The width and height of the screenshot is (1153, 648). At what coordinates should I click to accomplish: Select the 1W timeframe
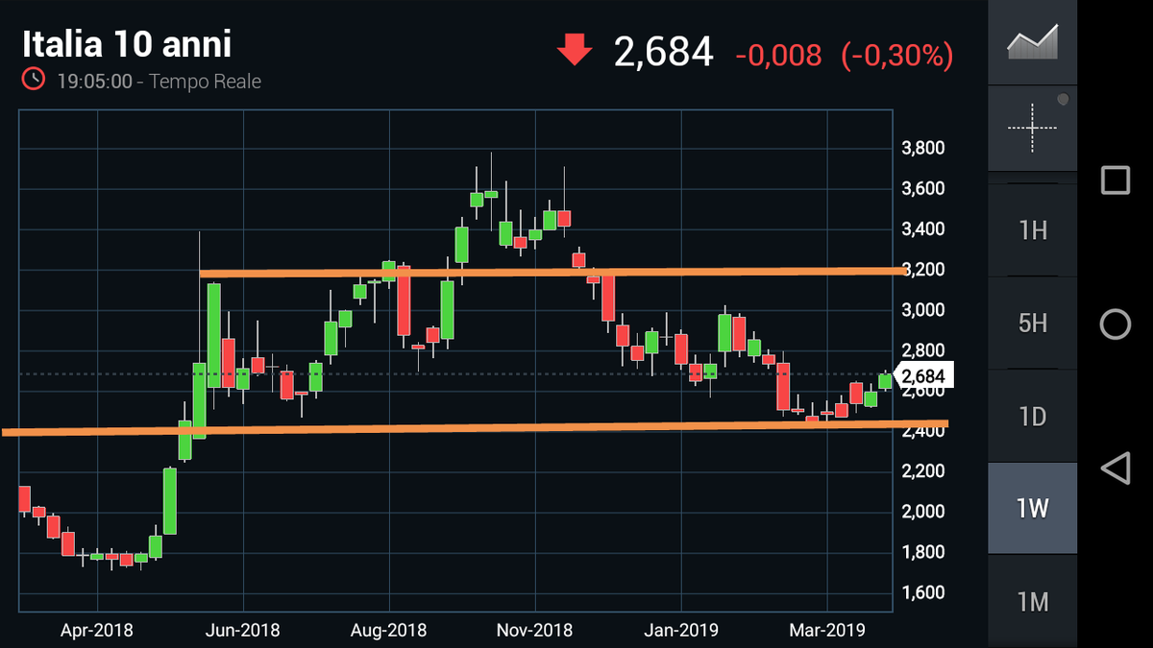click(x=1032, y=509)
